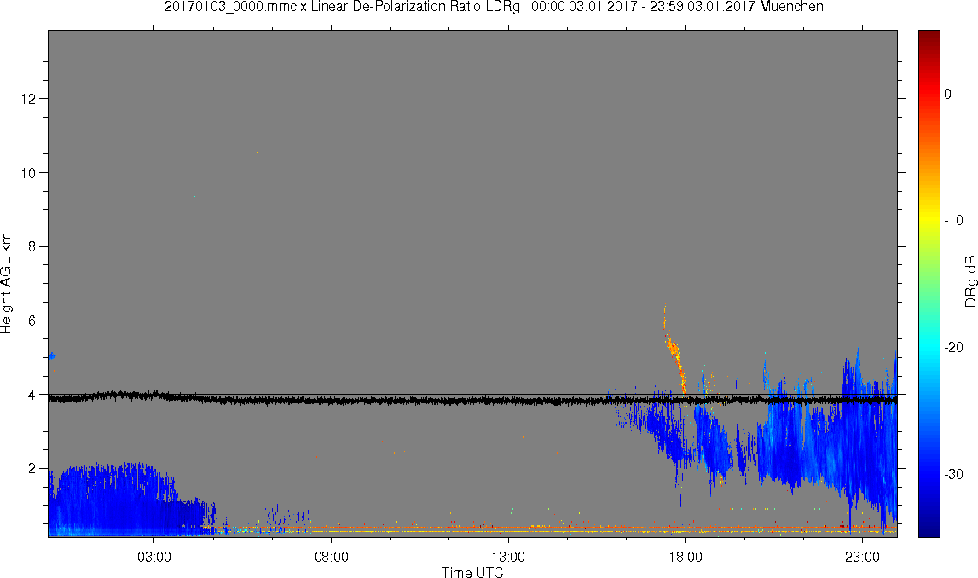
Task: Click the 23:00 time tick label
Action: click(863, 557)
